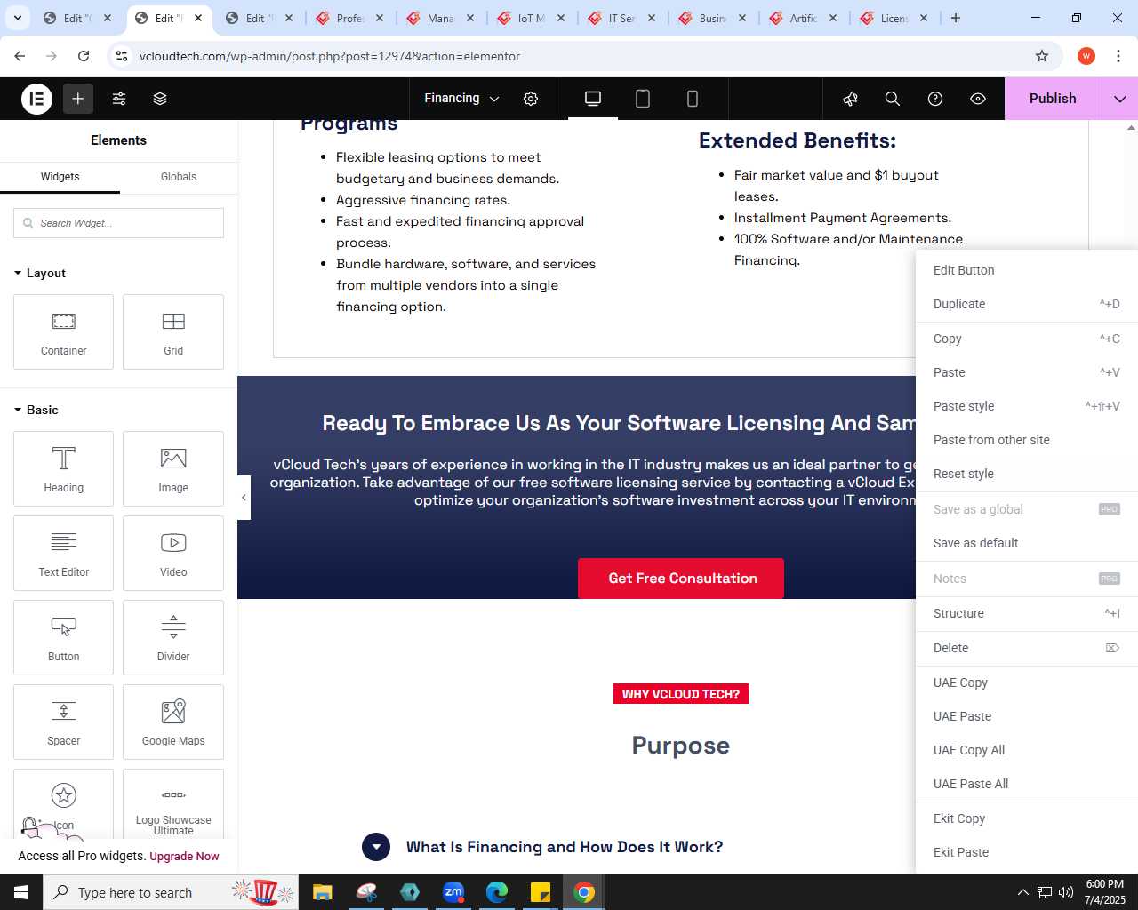1138x910 pixels.
Task: Click the WHY VCLOUD TECH? label
Action: 681,694
